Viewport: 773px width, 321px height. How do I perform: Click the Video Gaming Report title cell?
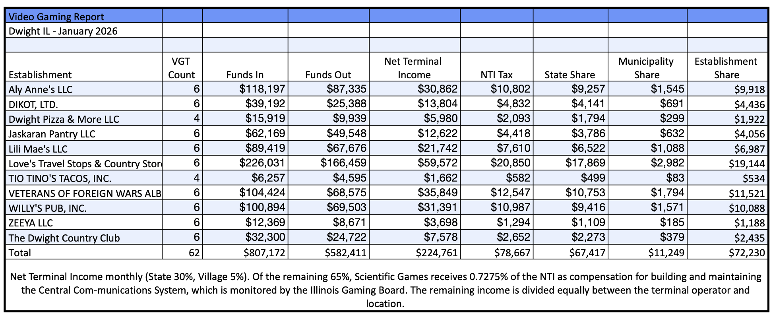[x=56, y=17]
